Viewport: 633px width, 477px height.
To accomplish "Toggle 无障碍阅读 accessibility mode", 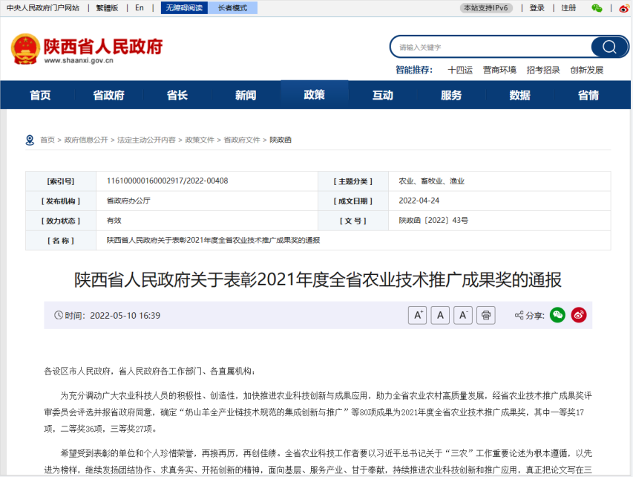I will (x=184, y=7).
